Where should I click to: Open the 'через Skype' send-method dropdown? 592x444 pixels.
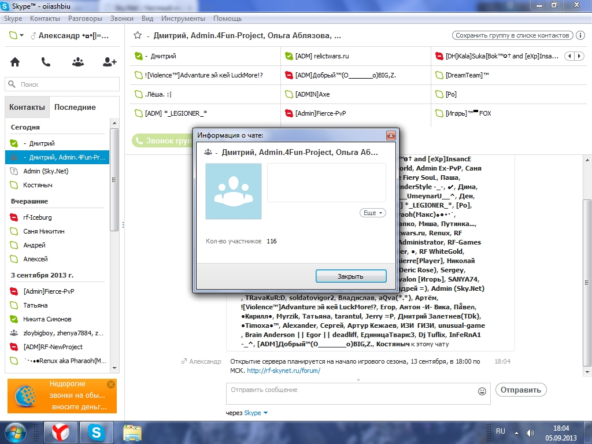click(x=256, y=413)
